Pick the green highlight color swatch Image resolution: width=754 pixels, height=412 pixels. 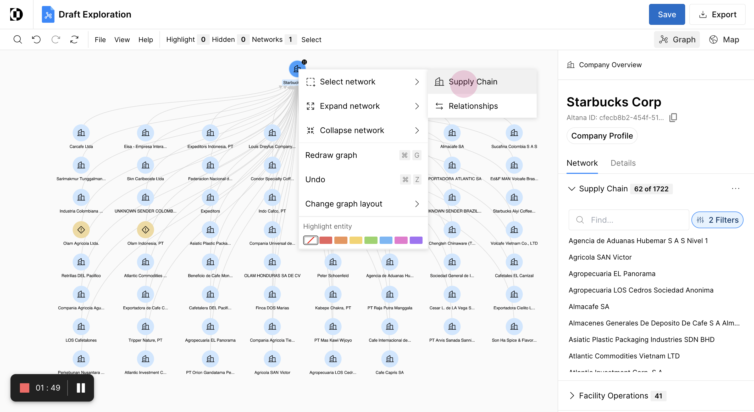(371, 240)
